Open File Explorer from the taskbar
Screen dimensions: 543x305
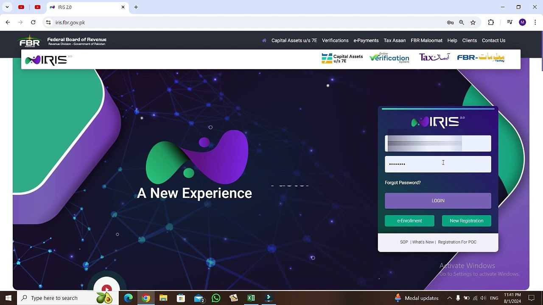click(x=163, y=298)
